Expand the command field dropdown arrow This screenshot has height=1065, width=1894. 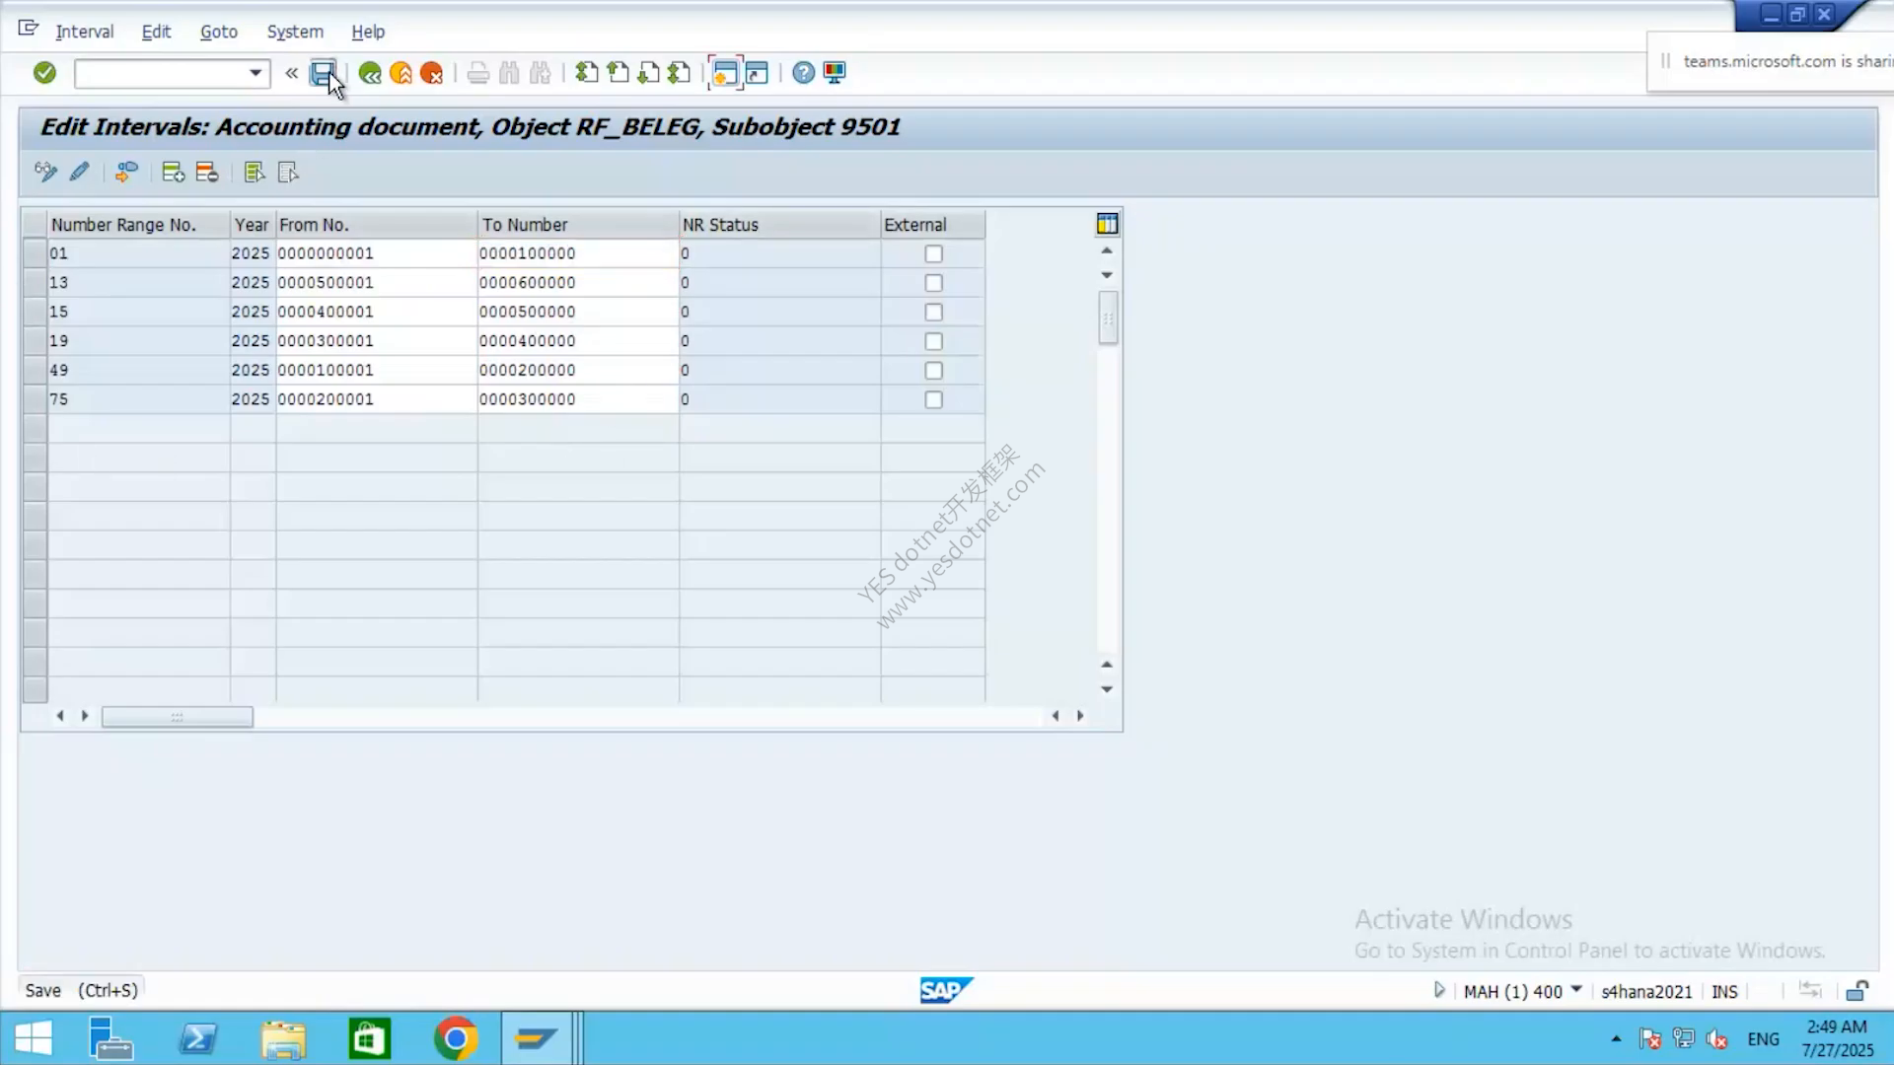pyautogui.click(x=255, y=73)
